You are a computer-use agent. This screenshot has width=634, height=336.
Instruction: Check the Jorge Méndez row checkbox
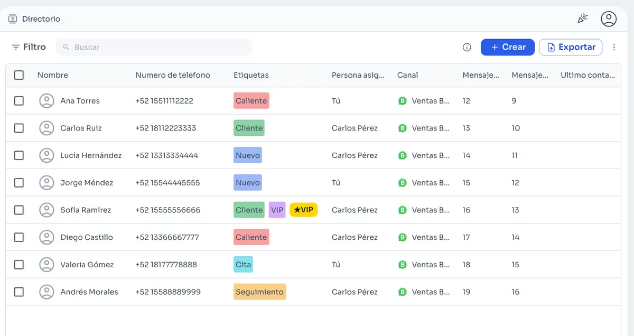click(x=19, y=183)
